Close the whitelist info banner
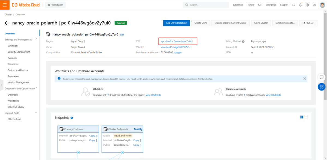Screen dimensions: 327x160 305,79
